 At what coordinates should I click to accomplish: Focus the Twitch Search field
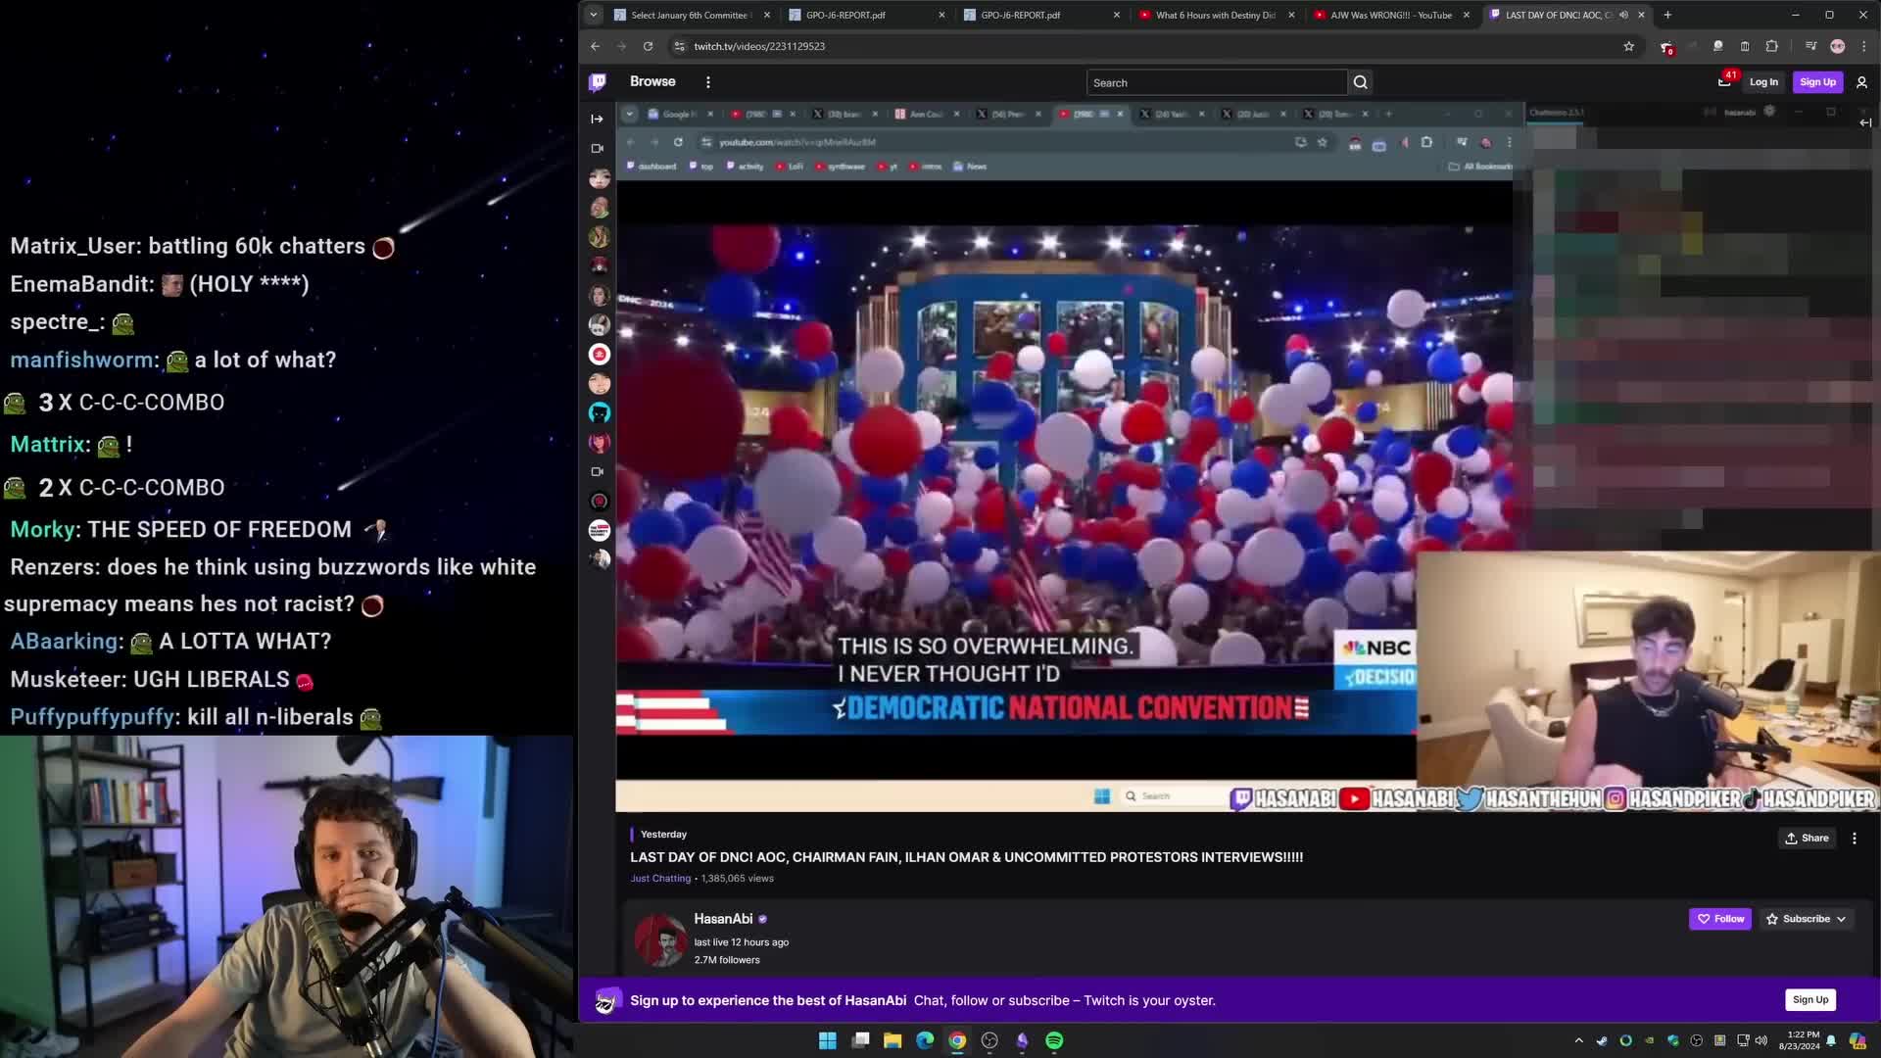click(x=1216, y=82)
